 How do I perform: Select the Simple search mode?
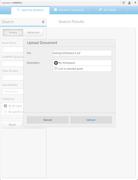pos(13,32)
